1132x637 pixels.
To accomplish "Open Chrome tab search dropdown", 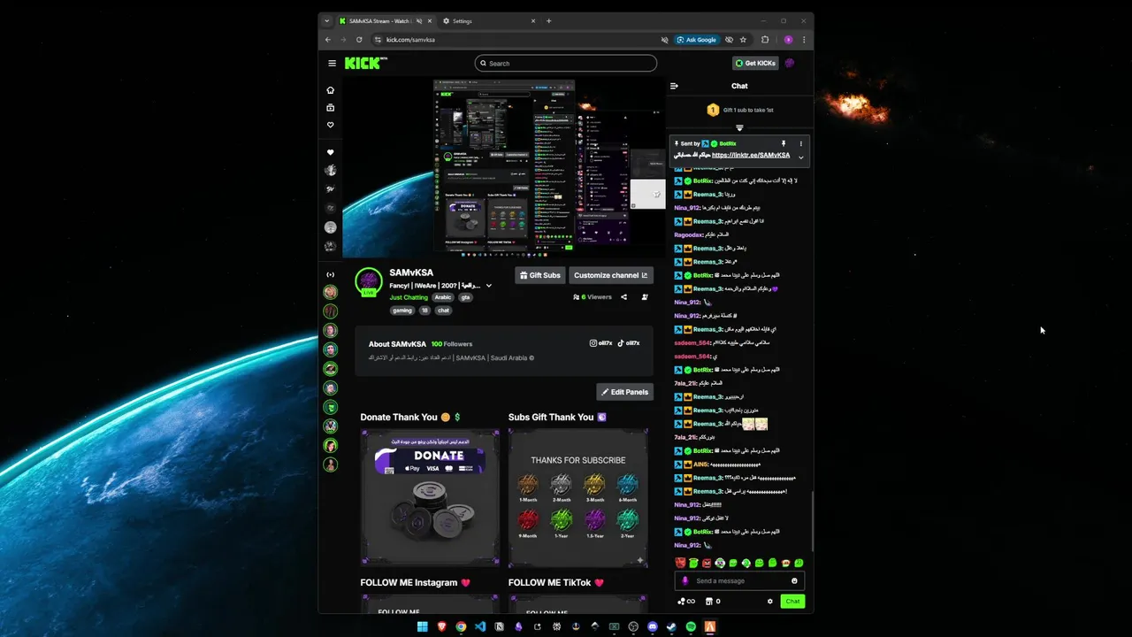I will coord(327,21).
